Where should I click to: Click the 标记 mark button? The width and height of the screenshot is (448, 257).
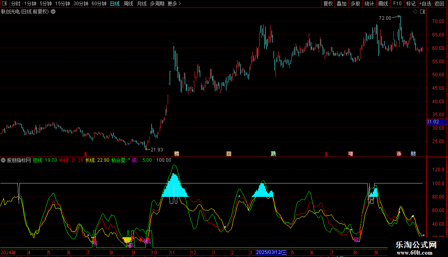tap(411, 4)
